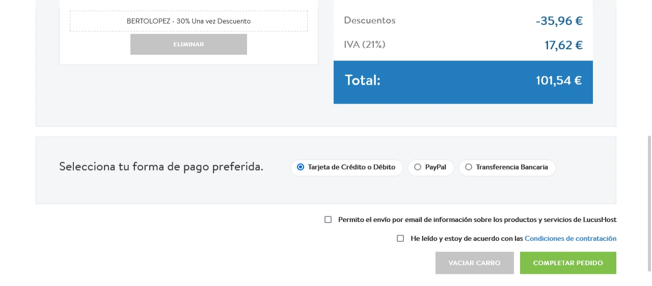Select Tarjeta de Crédito o Débito payment
Image resolution: width=652 pixels, height=286 pixels.
pyautogui.click(x=346, y=167)
